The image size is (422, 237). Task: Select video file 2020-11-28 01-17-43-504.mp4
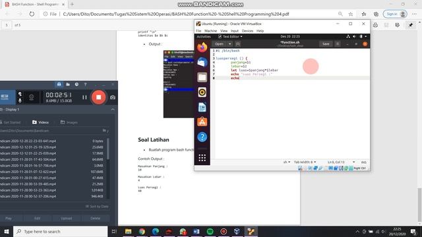pos(51,159)
